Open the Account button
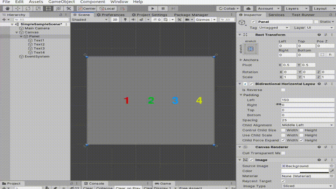Screen dimensions: 336x189 pyautogui.click(x=268, y=8)
